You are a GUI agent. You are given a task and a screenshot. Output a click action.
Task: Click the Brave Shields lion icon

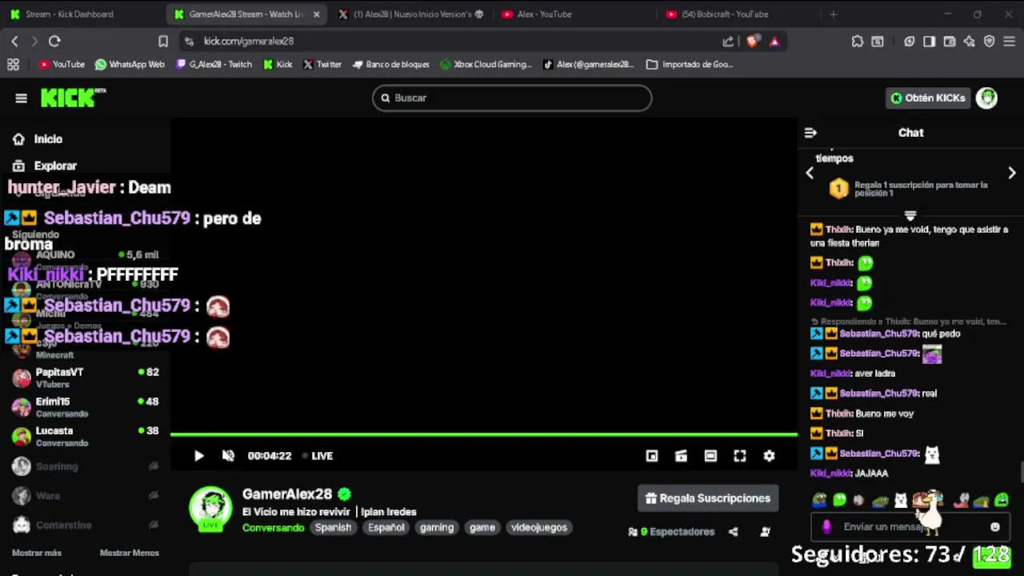753,41
